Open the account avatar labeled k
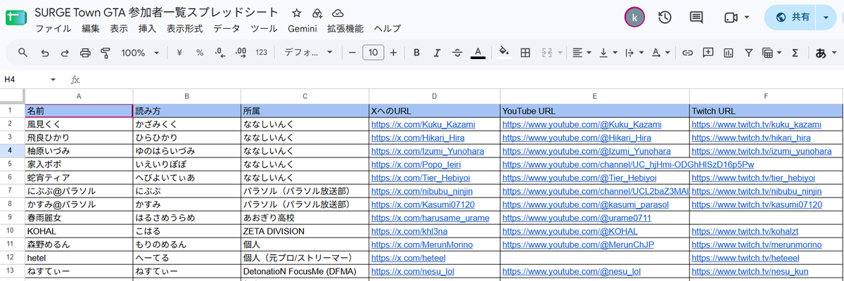This screenshot has width=844, height=281. [x=635, y=18]
